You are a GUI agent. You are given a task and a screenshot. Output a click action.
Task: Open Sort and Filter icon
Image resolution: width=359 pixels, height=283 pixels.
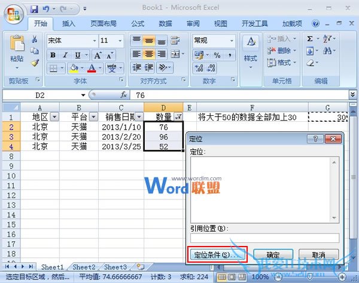coord(327,39)
